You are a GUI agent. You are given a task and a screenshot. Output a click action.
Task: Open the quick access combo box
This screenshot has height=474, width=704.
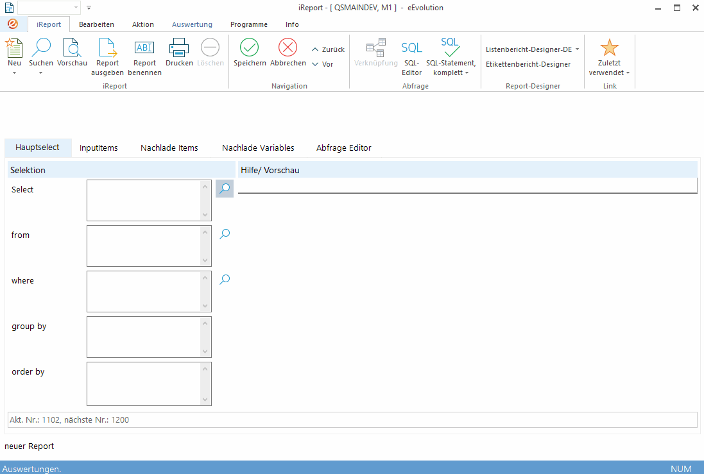coord(49,8)
